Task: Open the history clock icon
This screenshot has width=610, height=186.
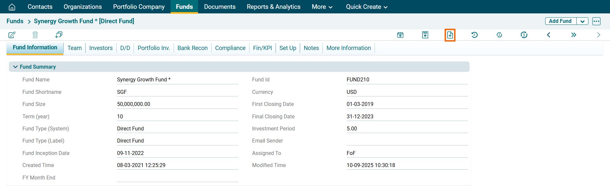Action: pyautogui.click(x=474, y=35)
